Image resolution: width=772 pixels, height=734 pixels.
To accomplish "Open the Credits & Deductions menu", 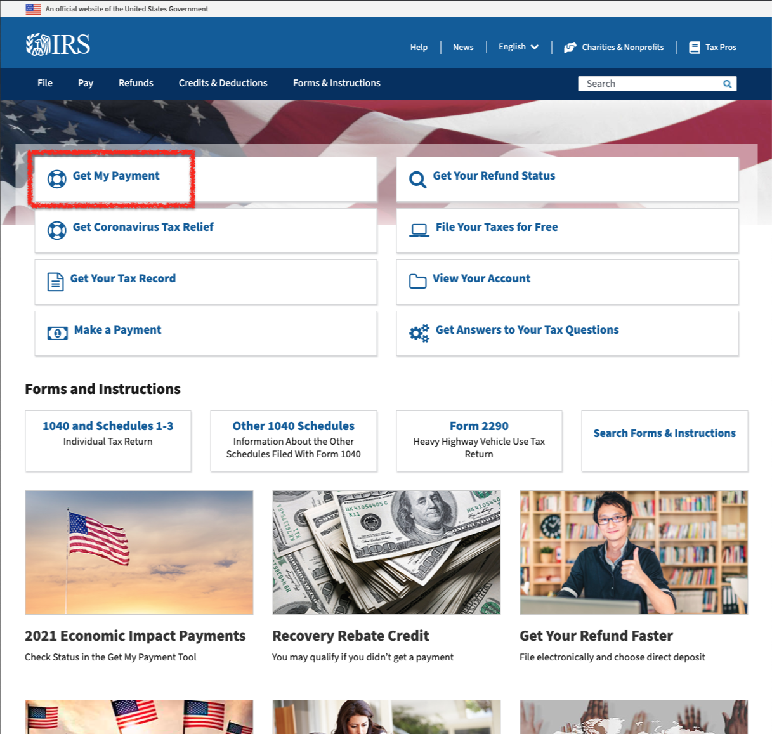I will [x=223, y=83].
